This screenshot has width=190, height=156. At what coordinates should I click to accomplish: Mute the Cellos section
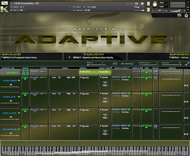(187, 118)
